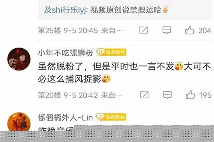The width and height of the screenshot is (214, 142).
Task: Click the level 7 活跃粉丝 badge
Action: pos(111,117)
